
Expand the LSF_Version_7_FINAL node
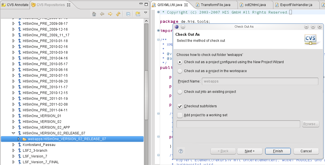click(14, 162)
